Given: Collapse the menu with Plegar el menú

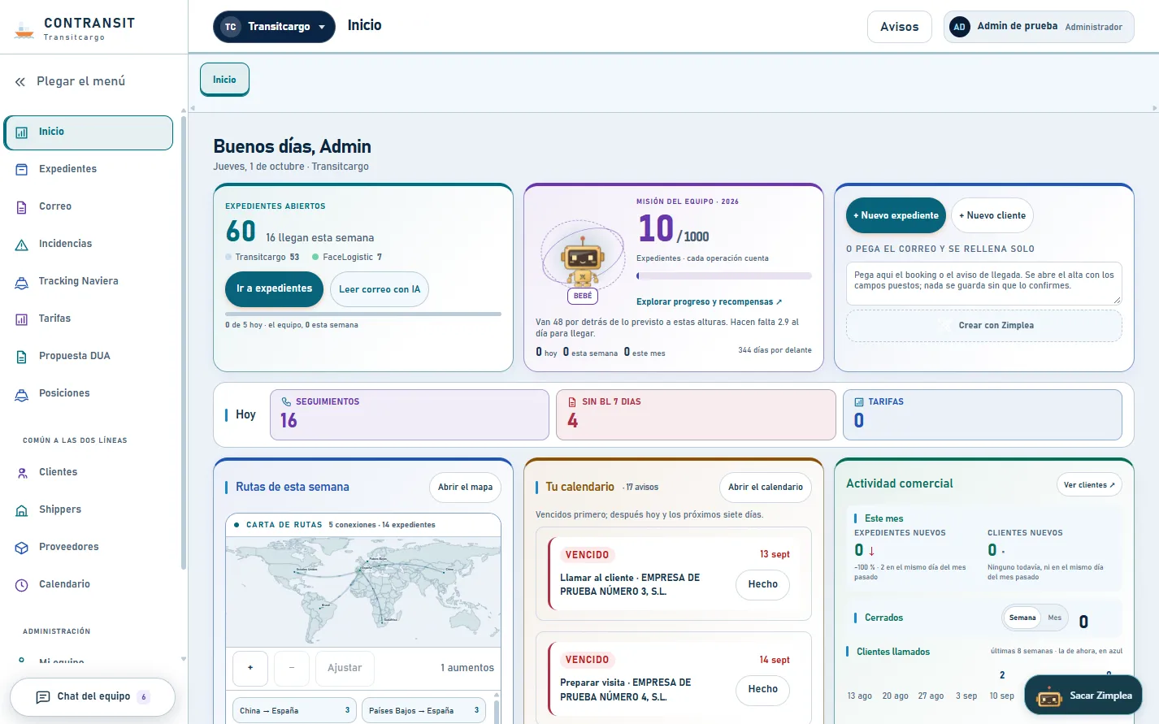Looking at the screenshot, I should click(x=70, y=81).
